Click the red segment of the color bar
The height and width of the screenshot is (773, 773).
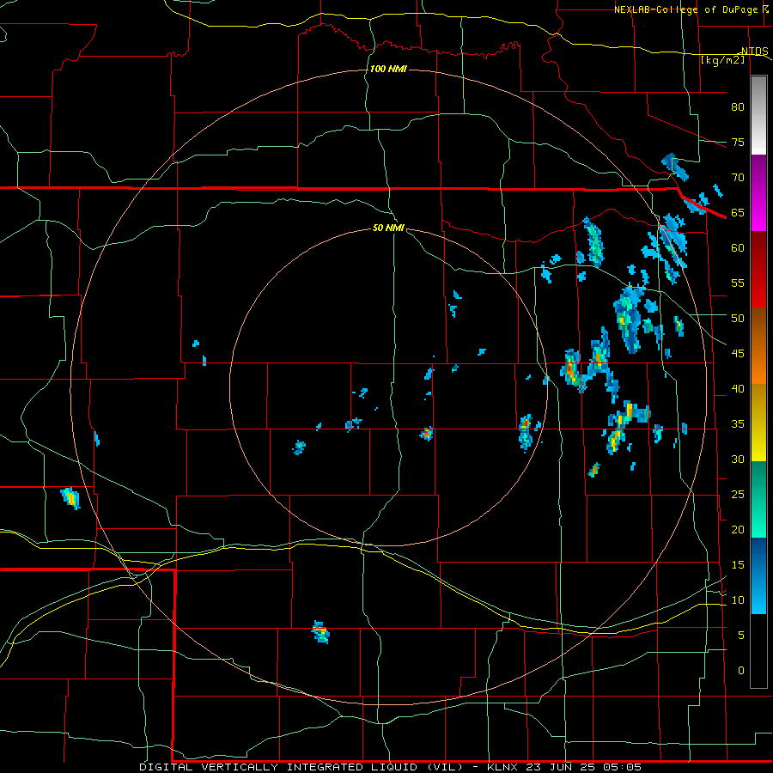pyautogui.click(x=758, y=269)
